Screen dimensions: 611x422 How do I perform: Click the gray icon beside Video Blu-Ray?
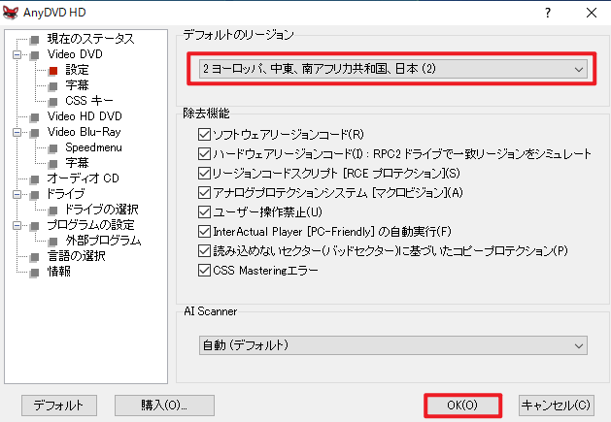(35, 133)
